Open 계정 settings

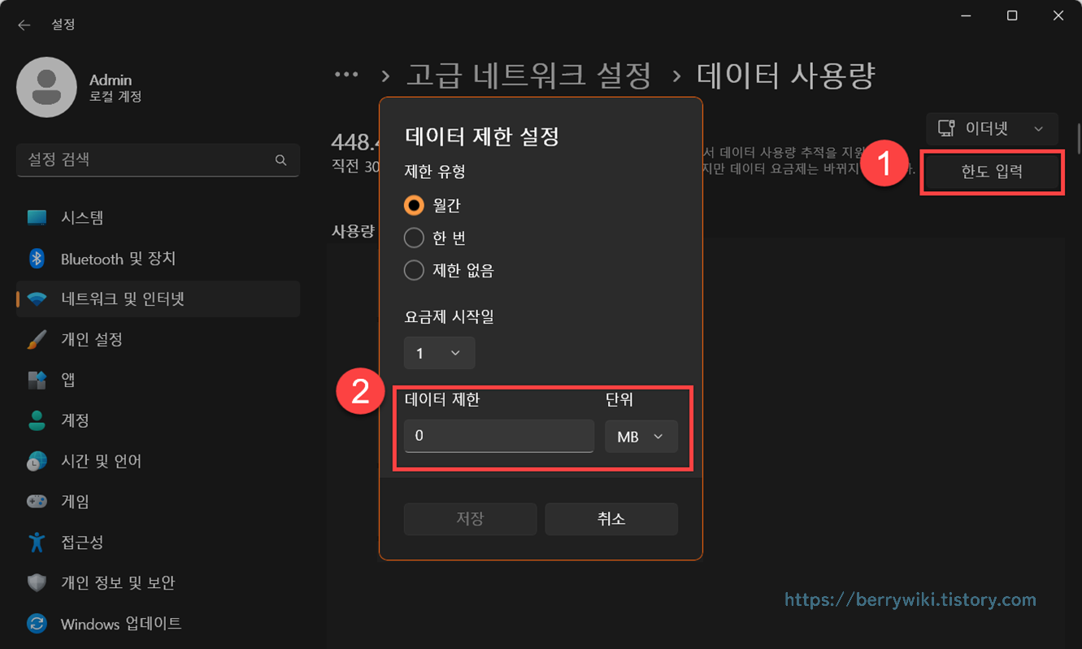81,420
